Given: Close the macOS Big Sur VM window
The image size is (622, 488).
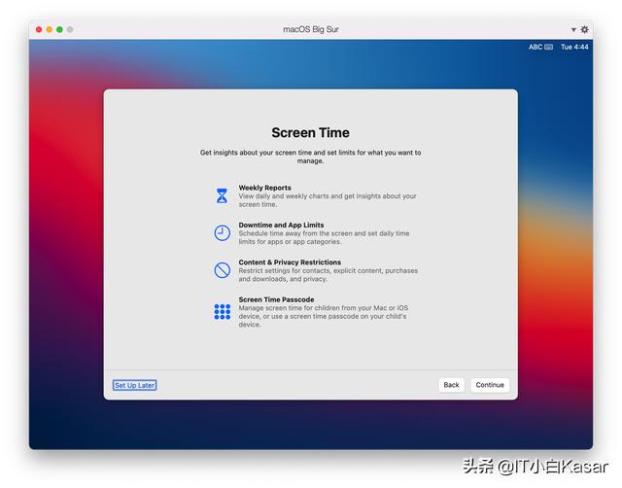Looking at the screenshot, I should (39, 29).
